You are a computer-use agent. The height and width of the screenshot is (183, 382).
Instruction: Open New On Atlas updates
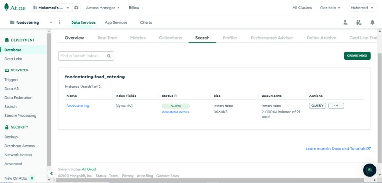pos(19,178)
